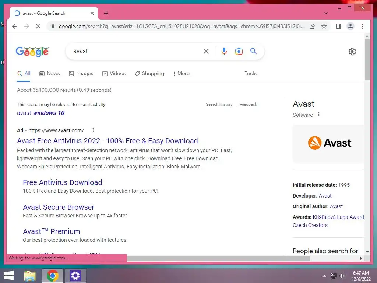This screenshot has width=377, height=283.
Task: Open the volume tray icon
Action: point(342,276)
